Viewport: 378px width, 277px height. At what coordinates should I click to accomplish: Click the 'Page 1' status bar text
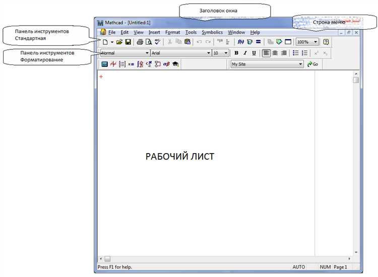click(x=340, y=267)
